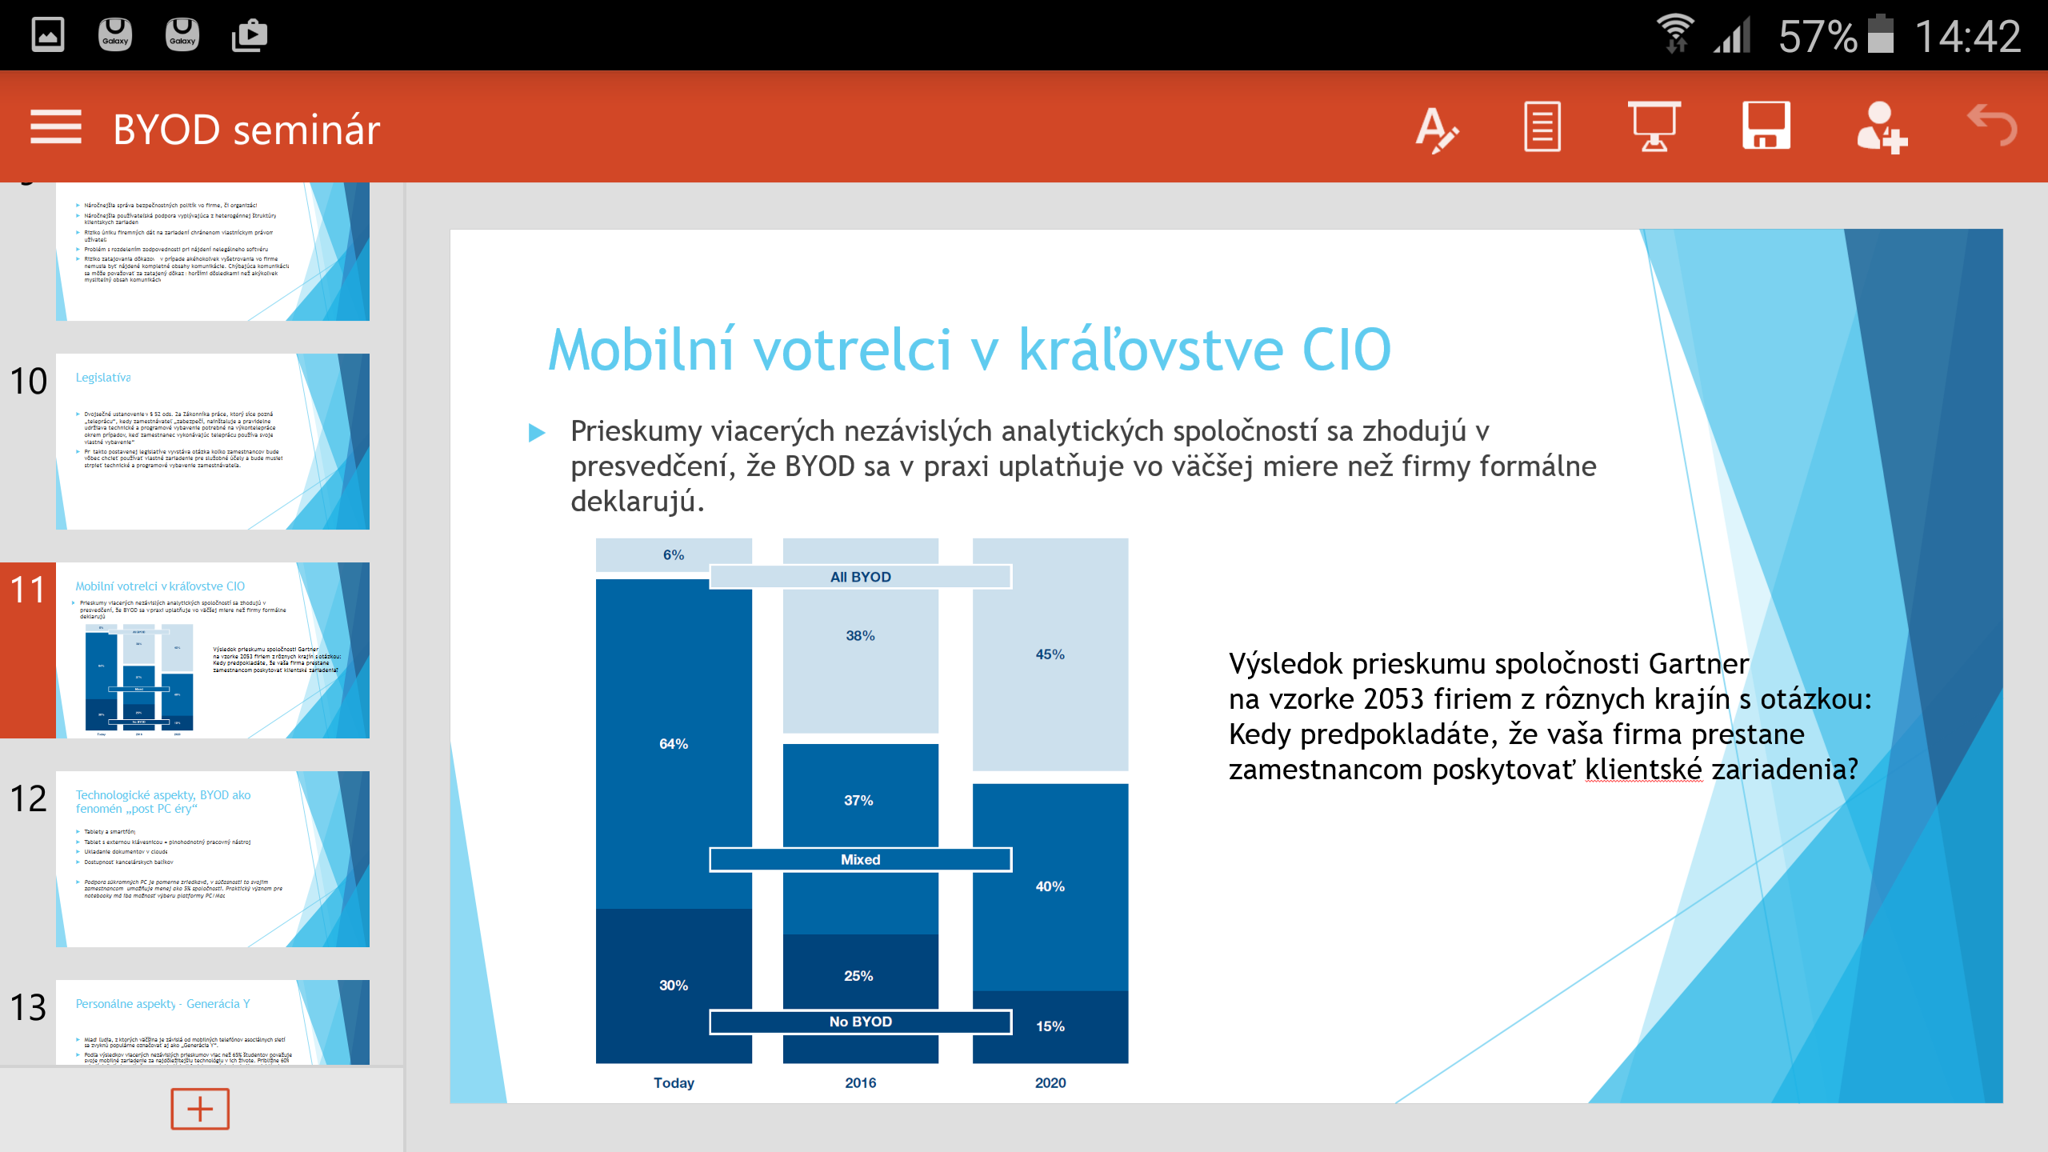
Task: Select the All BYOD chart label
Action: tap(860, 577)
